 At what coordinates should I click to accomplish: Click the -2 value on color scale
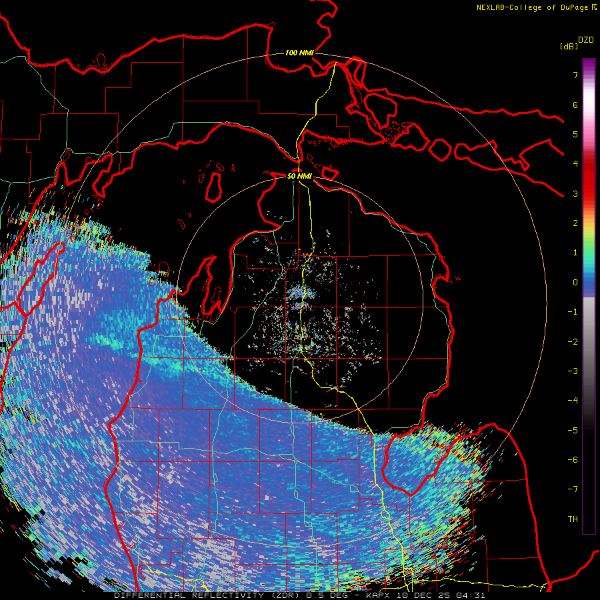573,342
